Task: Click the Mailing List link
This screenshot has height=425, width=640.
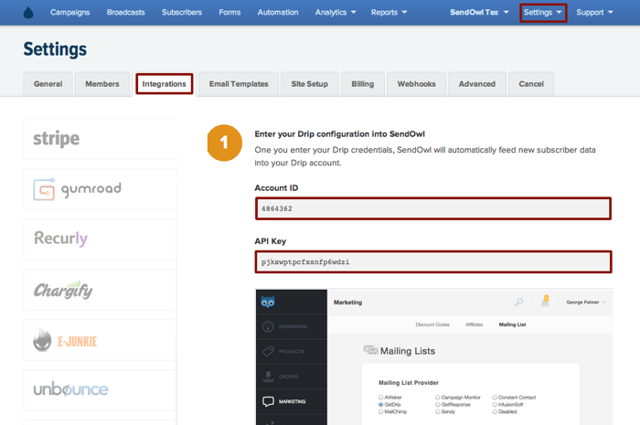Action: (512, 324)
